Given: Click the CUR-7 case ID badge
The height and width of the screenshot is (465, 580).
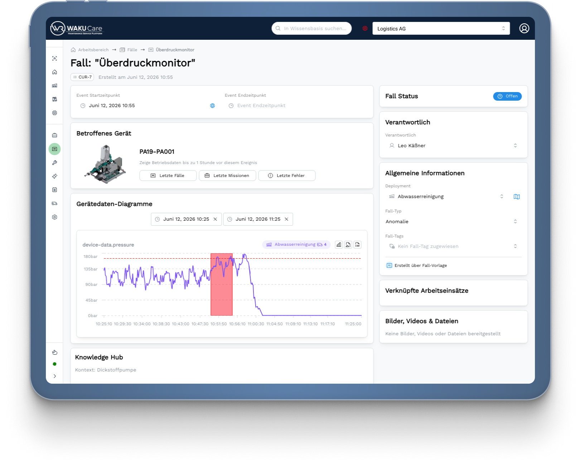Looking at the screenshot, I should click(82, 77).
